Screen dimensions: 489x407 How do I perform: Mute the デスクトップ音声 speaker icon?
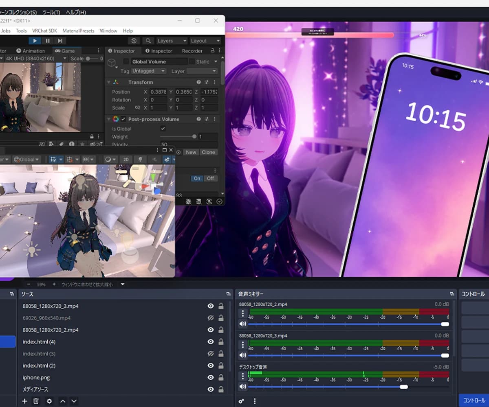[243, 387]
